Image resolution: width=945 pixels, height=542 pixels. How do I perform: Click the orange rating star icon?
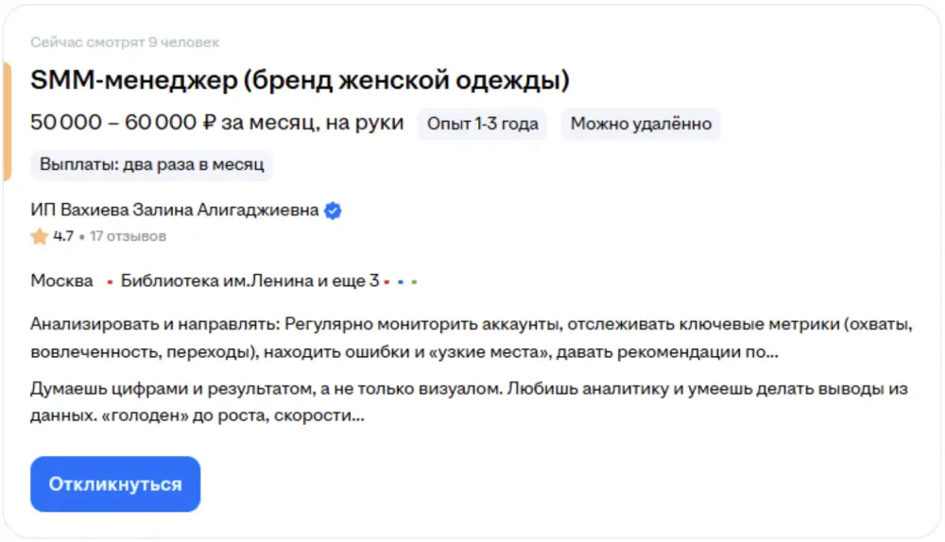click(39, 236)
